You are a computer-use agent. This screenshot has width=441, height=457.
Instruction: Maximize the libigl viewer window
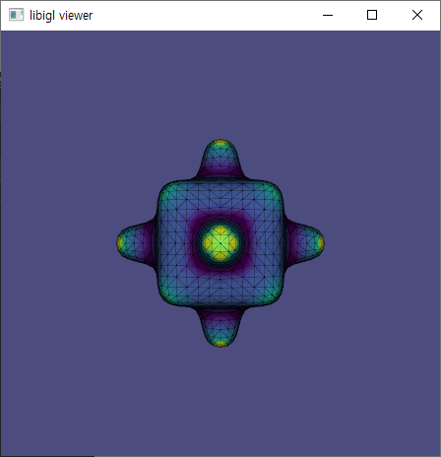tap(372, 15)
